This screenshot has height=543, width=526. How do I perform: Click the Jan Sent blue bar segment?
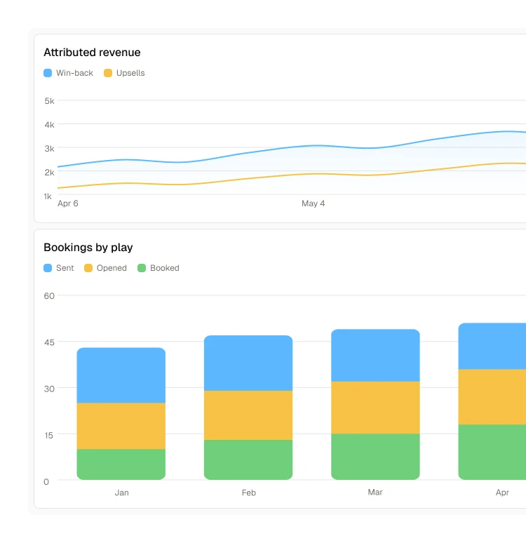click(x=121, y=375)
